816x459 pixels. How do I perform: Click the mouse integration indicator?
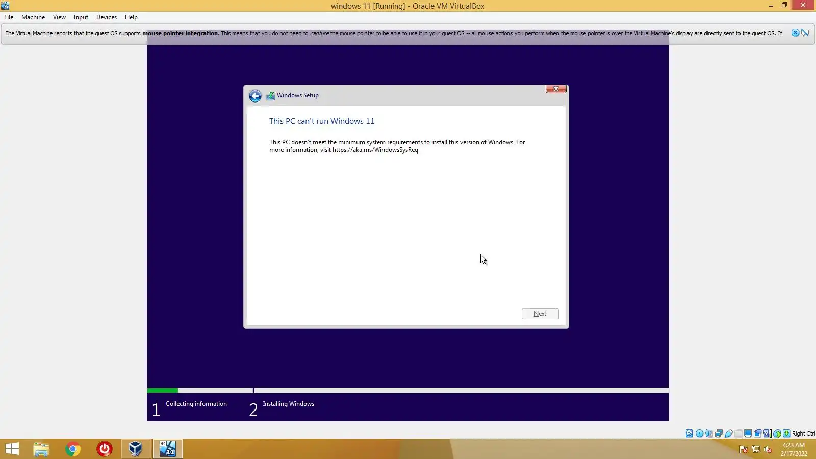[x=777, y=433]
